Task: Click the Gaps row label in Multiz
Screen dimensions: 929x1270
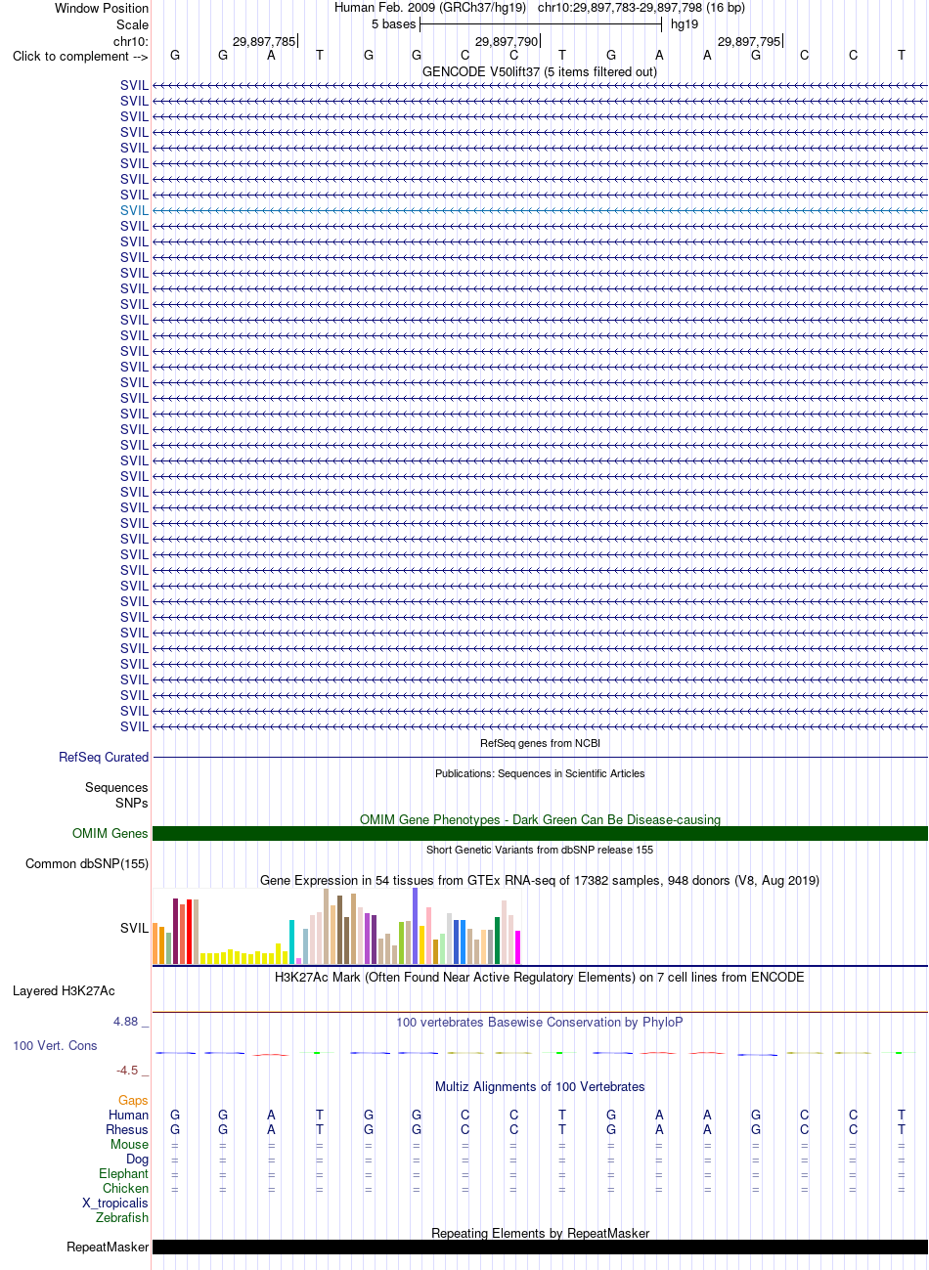Action: tap(133, 1100)
